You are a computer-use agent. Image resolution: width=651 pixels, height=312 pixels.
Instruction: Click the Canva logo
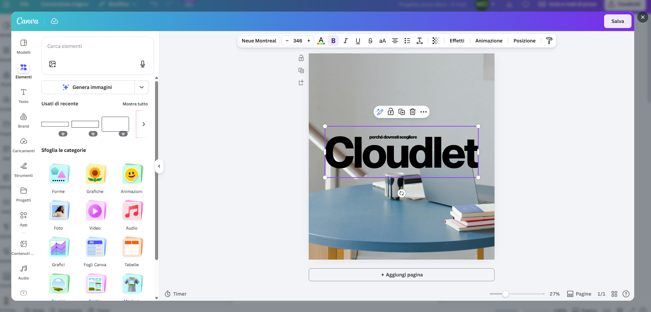28,21
